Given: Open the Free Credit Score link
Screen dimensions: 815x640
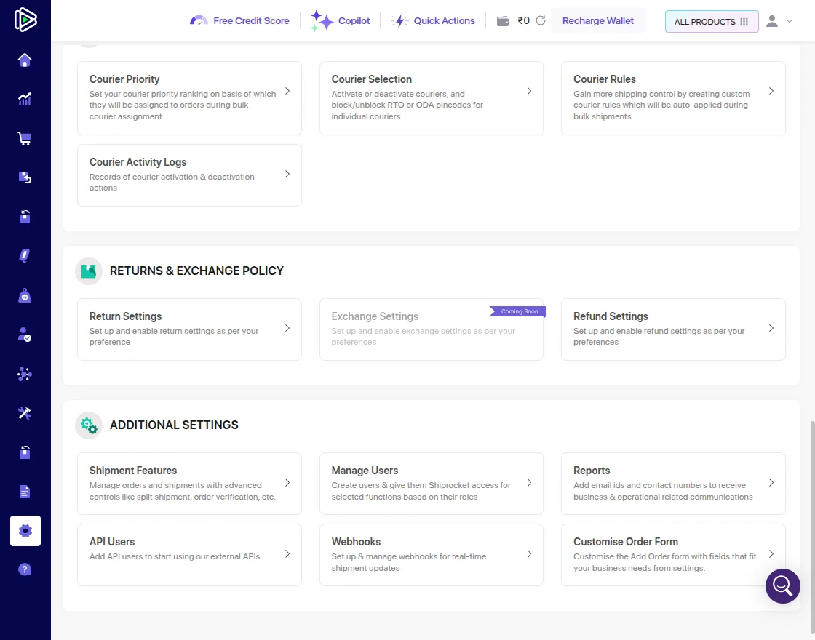Looking at the screenshot, I should click(239, 21).
